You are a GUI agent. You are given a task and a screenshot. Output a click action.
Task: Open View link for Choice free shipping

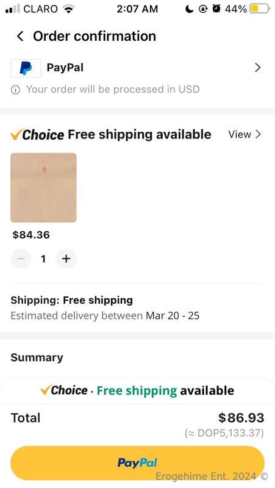pyautogui.click(x=240, y=134)
